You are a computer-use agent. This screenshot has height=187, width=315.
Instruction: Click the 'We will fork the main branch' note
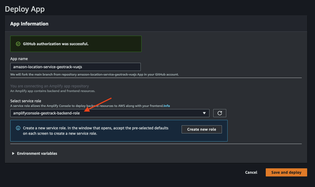click(x=94, y=74)
